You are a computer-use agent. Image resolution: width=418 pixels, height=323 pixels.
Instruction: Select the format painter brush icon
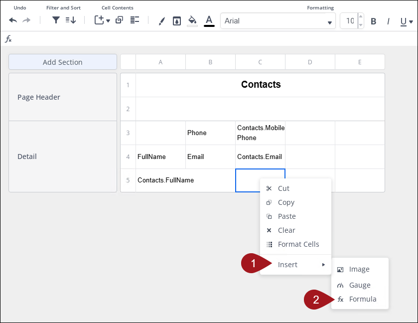point(161,21)
